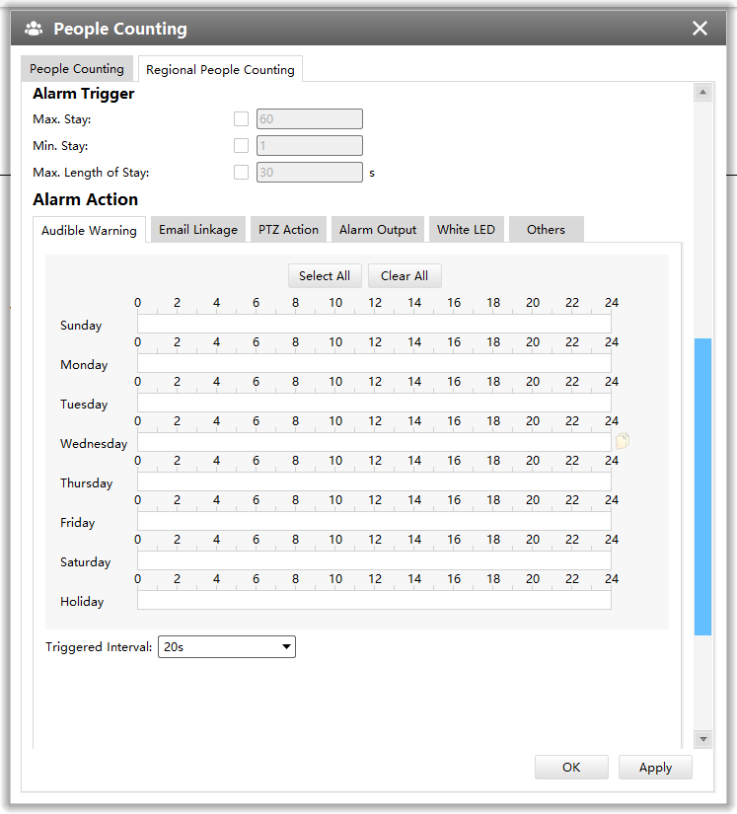This screenshot has height=814, width=737.
Task: Switch to the People Counting tab
Action: 77,69
